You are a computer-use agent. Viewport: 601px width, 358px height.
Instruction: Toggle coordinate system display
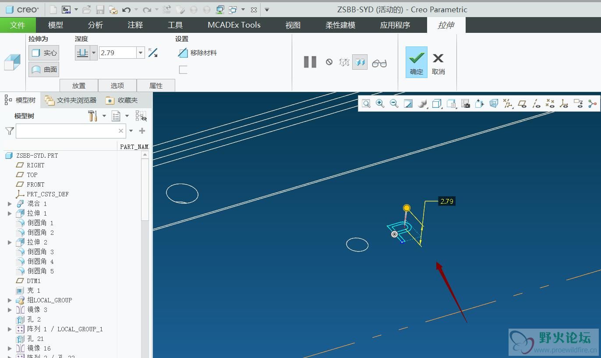(x=564, y=103)
